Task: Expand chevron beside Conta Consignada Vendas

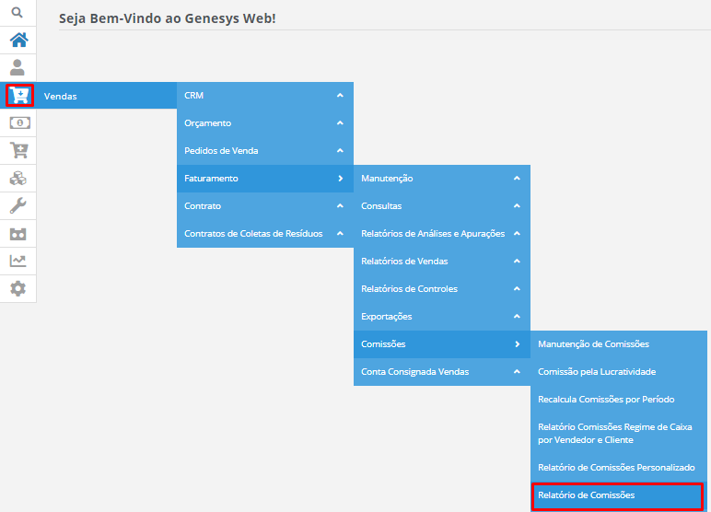Action: 517,372
